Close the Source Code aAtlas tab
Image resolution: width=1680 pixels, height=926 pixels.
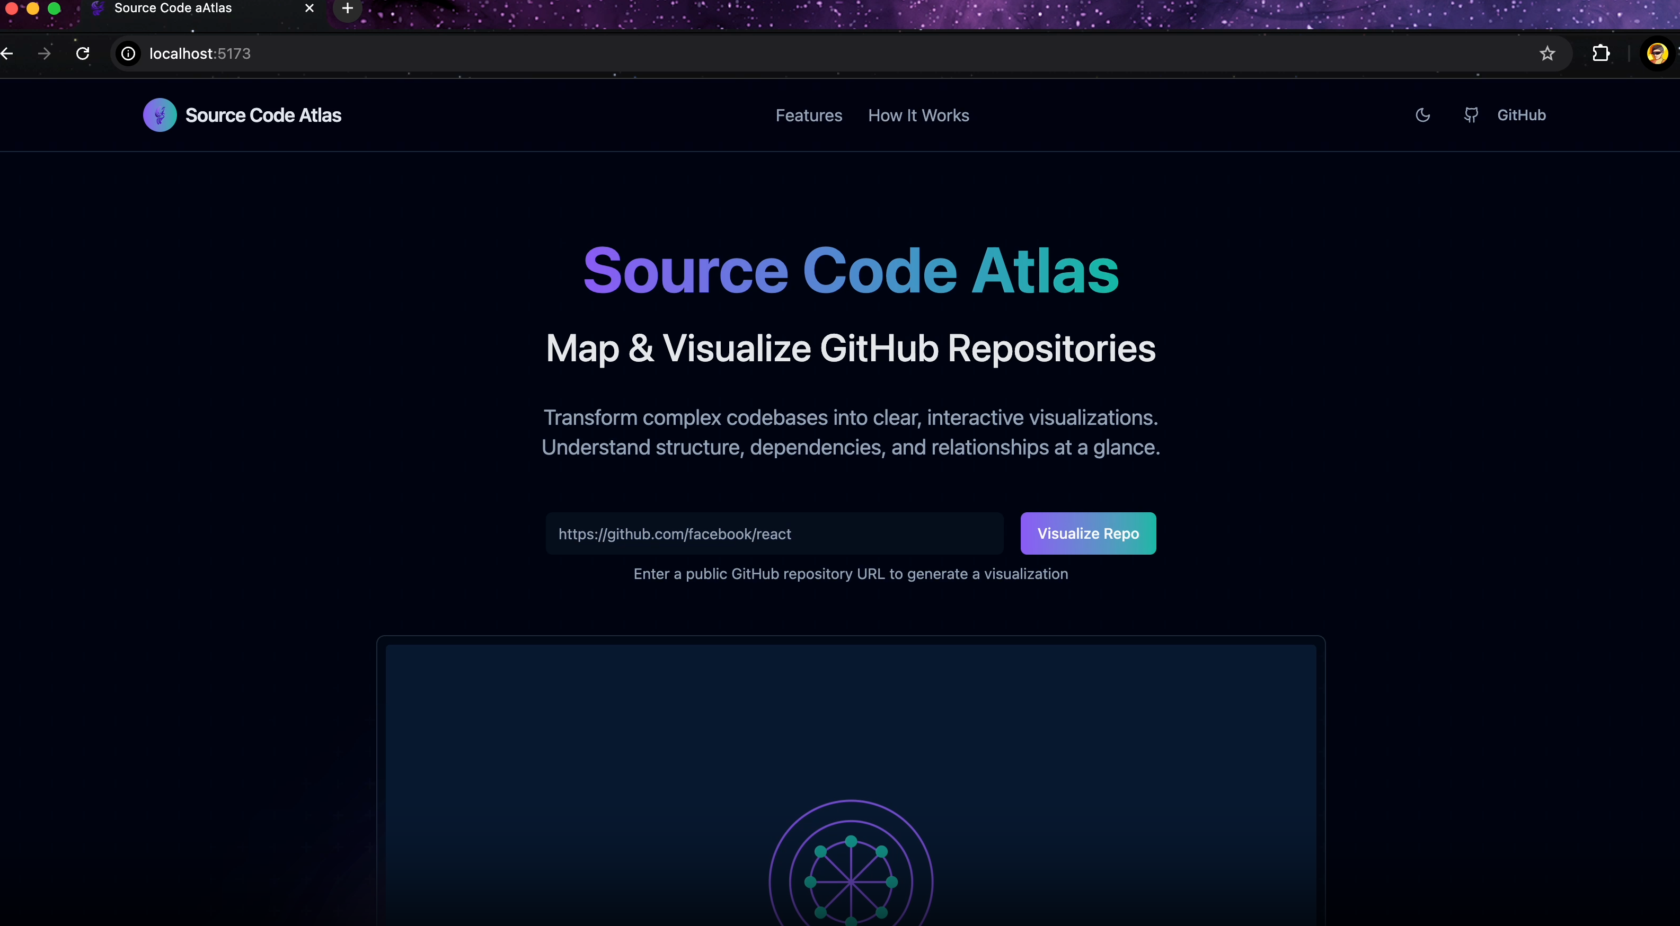pos(310,8)
